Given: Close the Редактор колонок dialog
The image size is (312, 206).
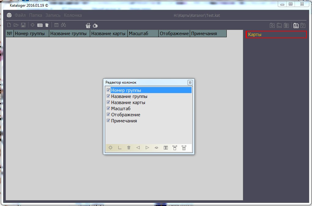Looking at the screenshot, I should coord(190,82).
